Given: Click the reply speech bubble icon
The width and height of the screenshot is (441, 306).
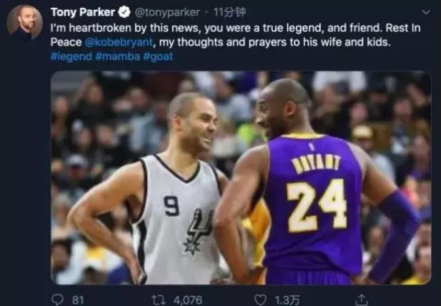Looking at the screenshot, I should coord(58,299).
